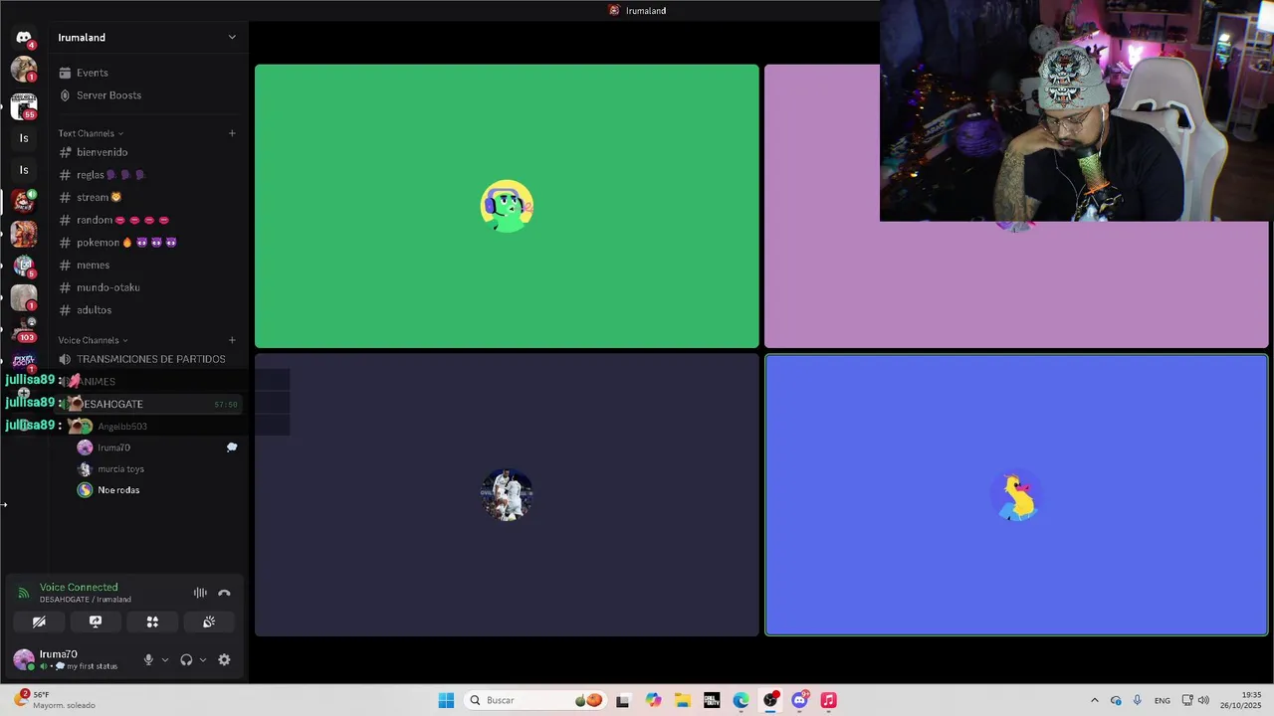Click Voice Connected status text
This screenshot has width=1274, height=716.
79,587
